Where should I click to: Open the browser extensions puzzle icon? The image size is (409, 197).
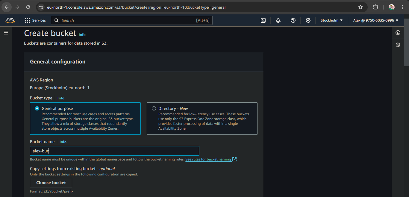point(375,7)
